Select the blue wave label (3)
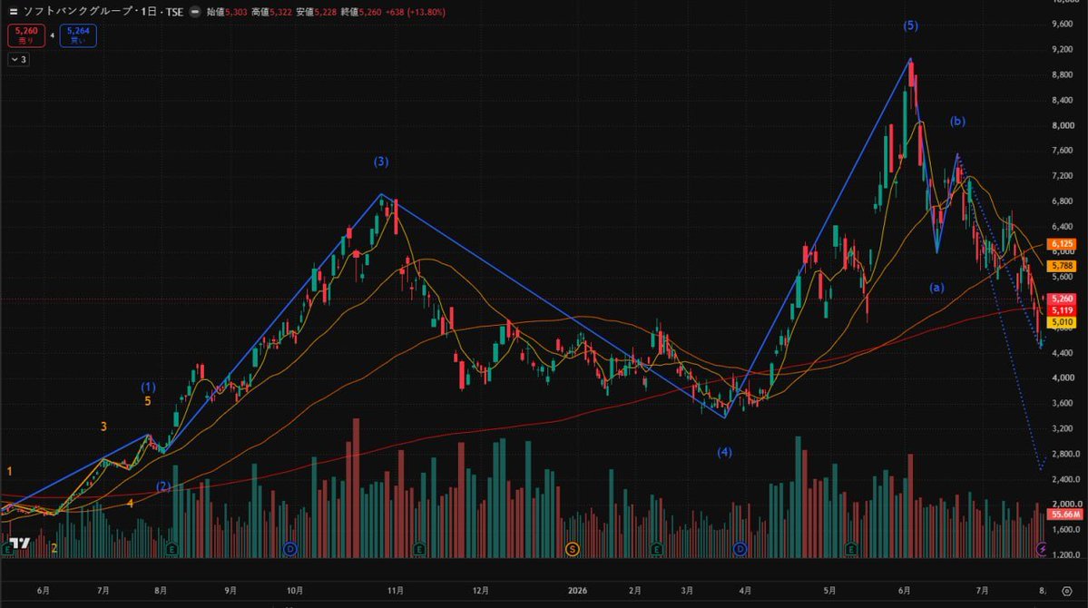Screen dimensions: 1088x608 pyautogui.click(x=381, y=162)
